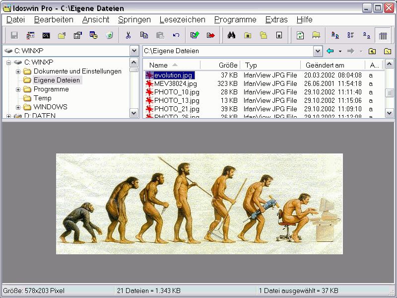This screenshot has width=397, height=298.
Task: Click the evolution image preview
Action: click(199, 204)
